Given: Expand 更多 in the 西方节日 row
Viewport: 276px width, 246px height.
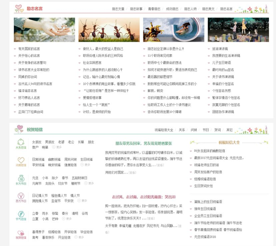Looking at the screenshot, I should tap(82, 200).
